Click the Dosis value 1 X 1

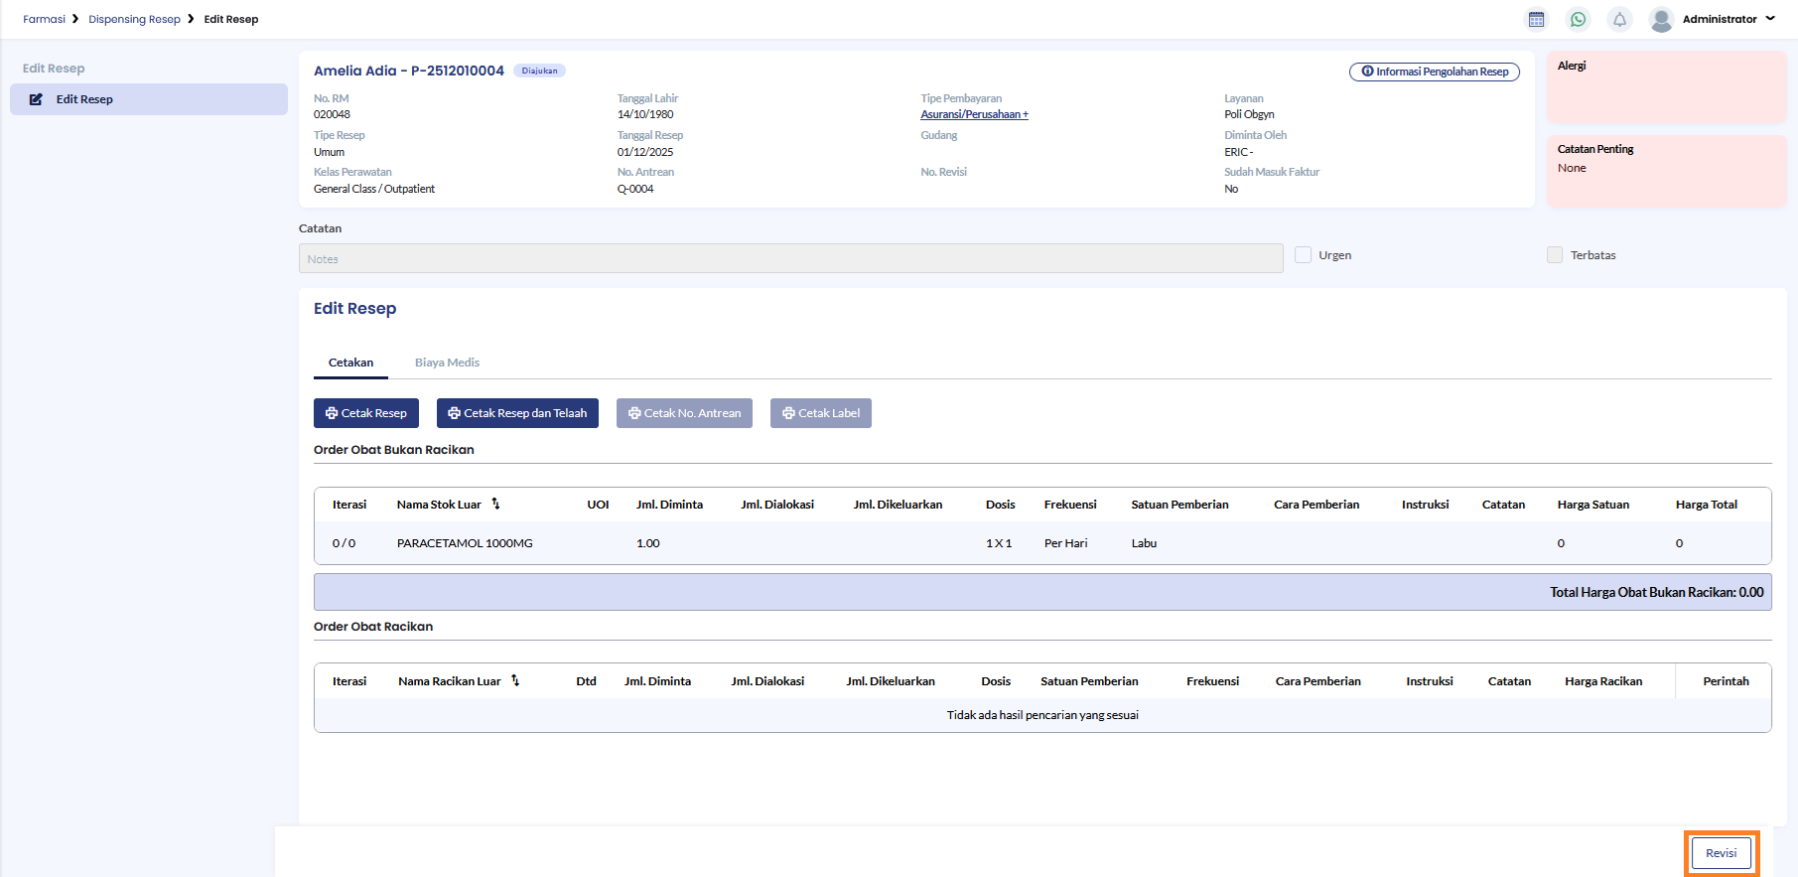pyautogui.click(x=999, y=543)
